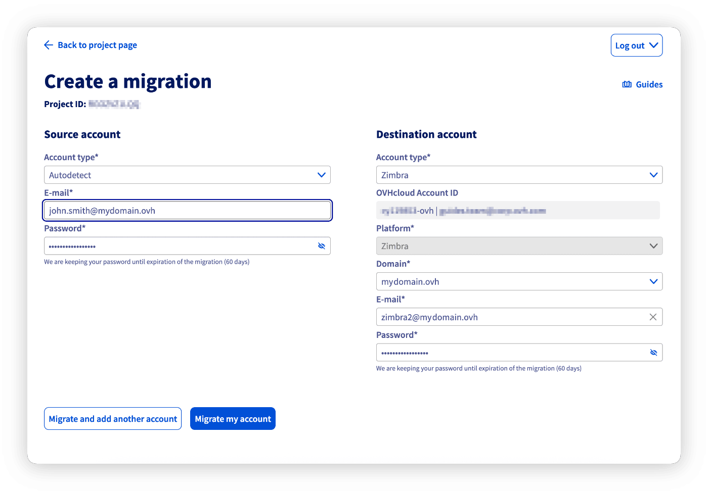The width and height of the screenshot is (708, 491).
Task: Click the OVHcloud Account ID label
Action: pos(417,193)
